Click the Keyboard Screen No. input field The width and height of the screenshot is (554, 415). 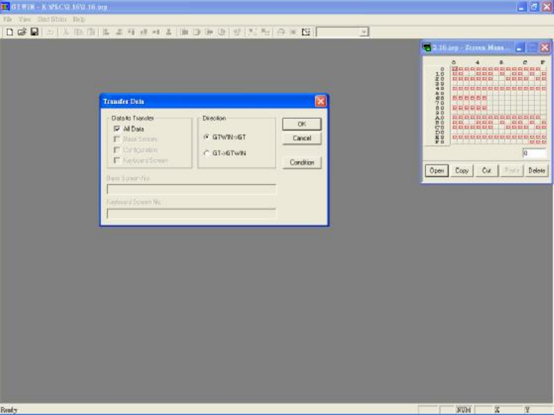191,214
